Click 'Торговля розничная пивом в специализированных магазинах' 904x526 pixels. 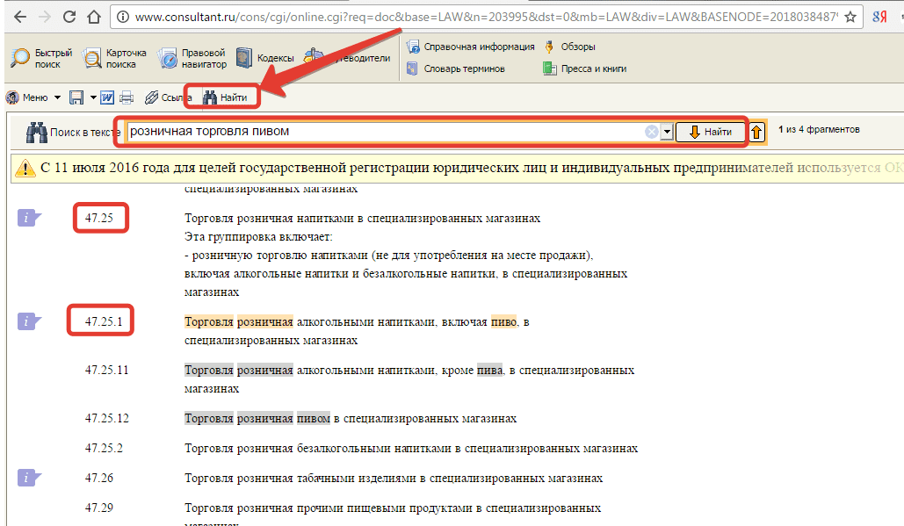351,418
